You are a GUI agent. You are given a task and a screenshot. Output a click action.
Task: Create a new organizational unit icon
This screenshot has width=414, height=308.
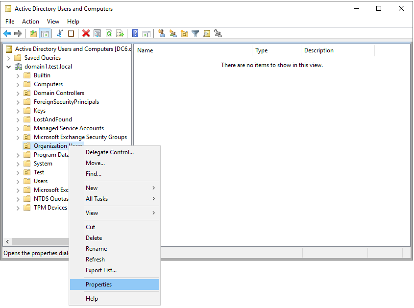point(184,33)
